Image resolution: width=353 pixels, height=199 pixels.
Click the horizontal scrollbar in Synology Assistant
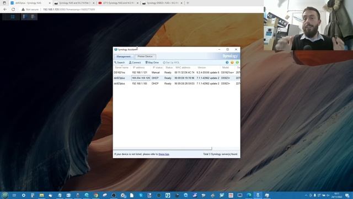(163, 149)
